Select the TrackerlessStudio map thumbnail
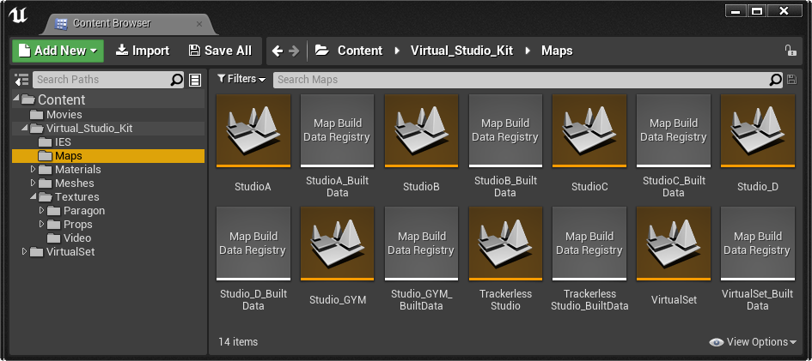The height and width of the screenshot is (361, 812). 505,244
